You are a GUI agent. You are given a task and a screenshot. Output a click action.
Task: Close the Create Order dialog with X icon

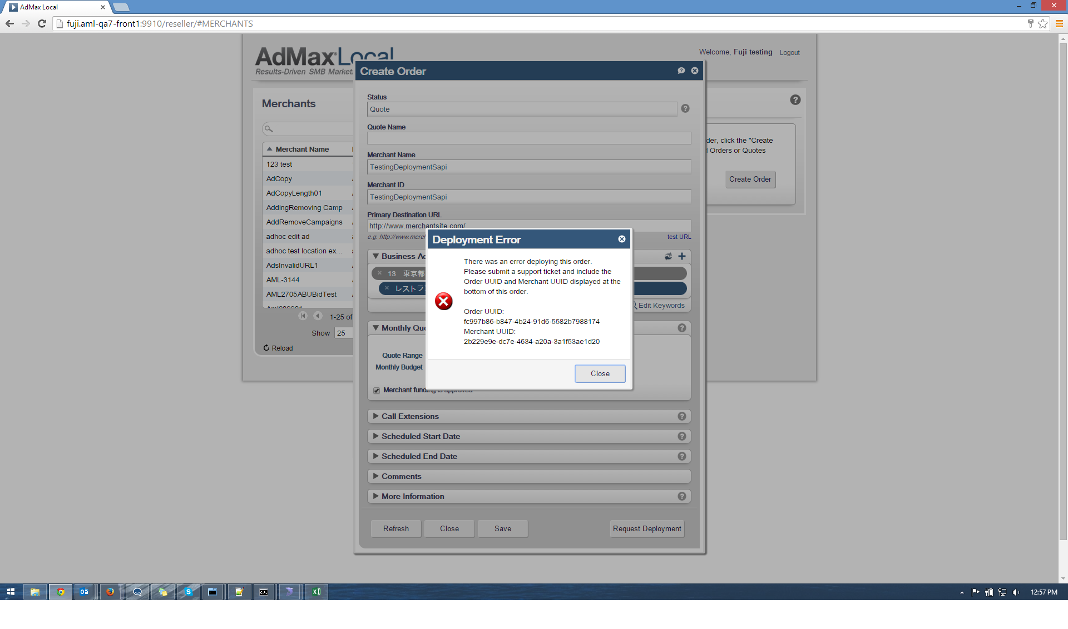695,71
